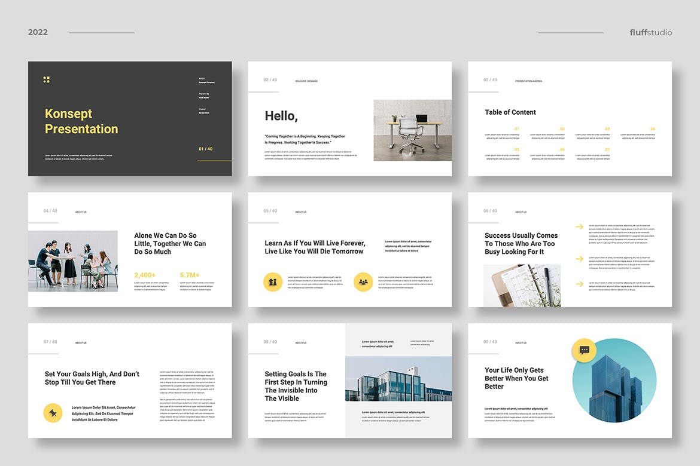Viewport: 700px width, 466px height.
Task: Click the yellow chess rook icon
Action: pos(273,282)
